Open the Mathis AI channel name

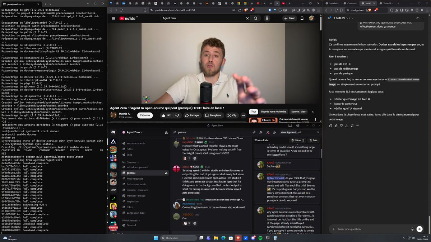pyautogui.click(x=125, y=114)
